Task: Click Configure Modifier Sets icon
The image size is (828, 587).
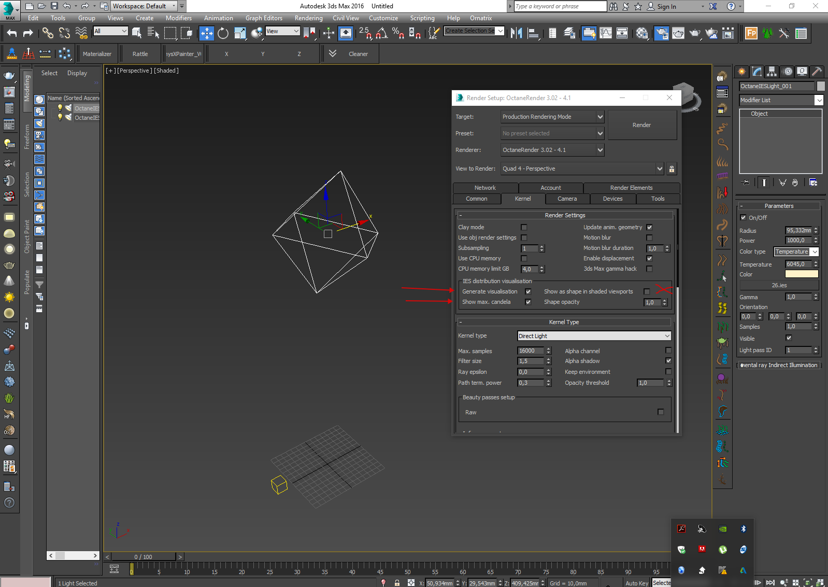Action: click(813, 183)
